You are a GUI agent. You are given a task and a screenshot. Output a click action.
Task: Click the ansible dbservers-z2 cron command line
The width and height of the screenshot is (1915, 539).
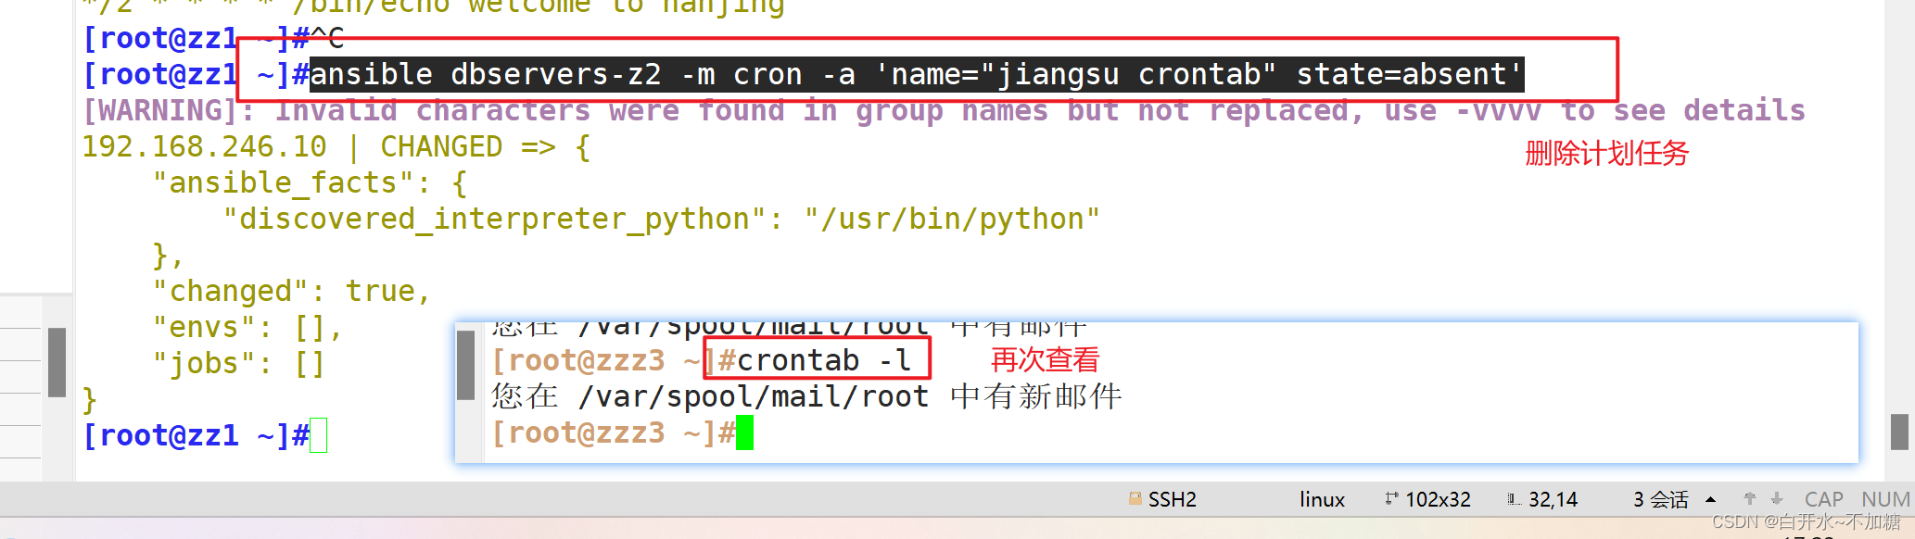916,74
